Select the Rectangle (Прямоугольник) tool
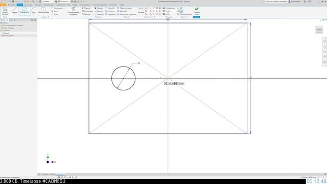This screenshot has width=327, height=184. pyautogui.click(x=43, y=11)
